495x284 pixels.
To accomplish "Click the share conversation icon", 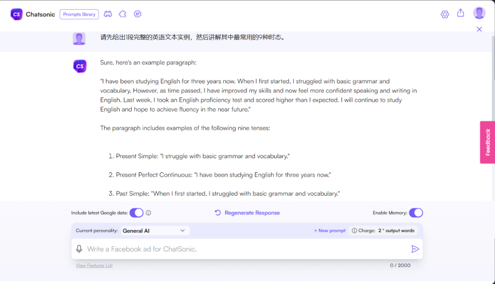I will 461,14.
